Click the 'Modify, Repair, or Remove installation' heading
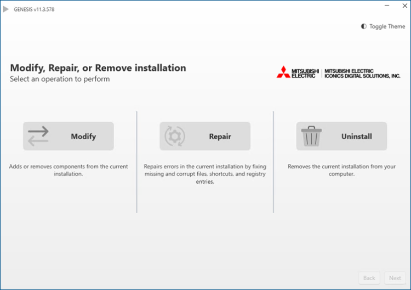 pyautogui.click(x=98, y=68)
